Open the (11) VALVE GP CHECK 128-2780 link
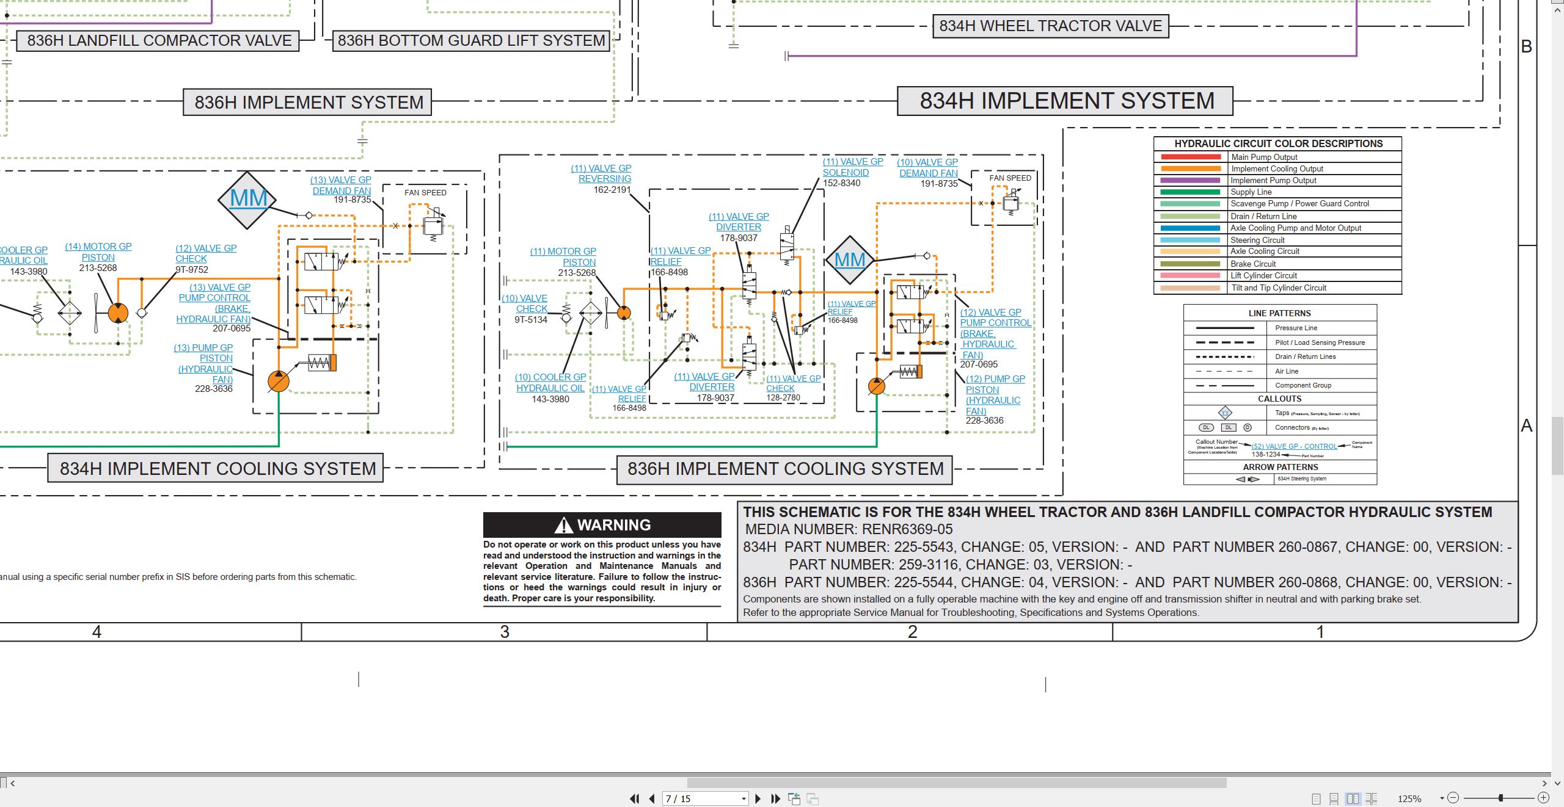 coord(794,383)
